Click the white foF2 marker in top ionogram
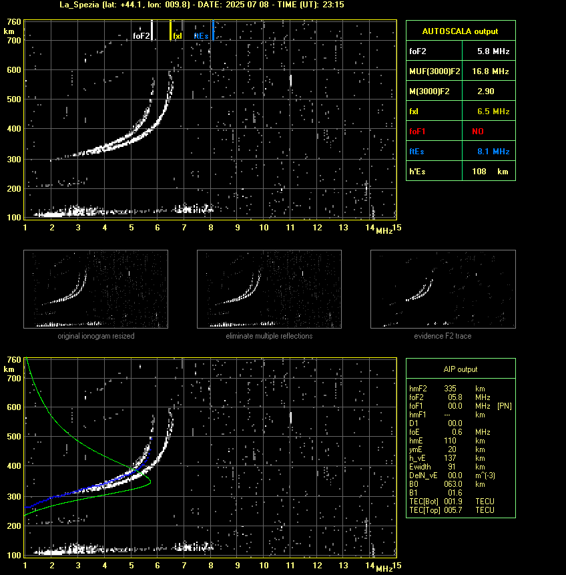Viewport: 566px width, 575px height. tap(152, 30)
